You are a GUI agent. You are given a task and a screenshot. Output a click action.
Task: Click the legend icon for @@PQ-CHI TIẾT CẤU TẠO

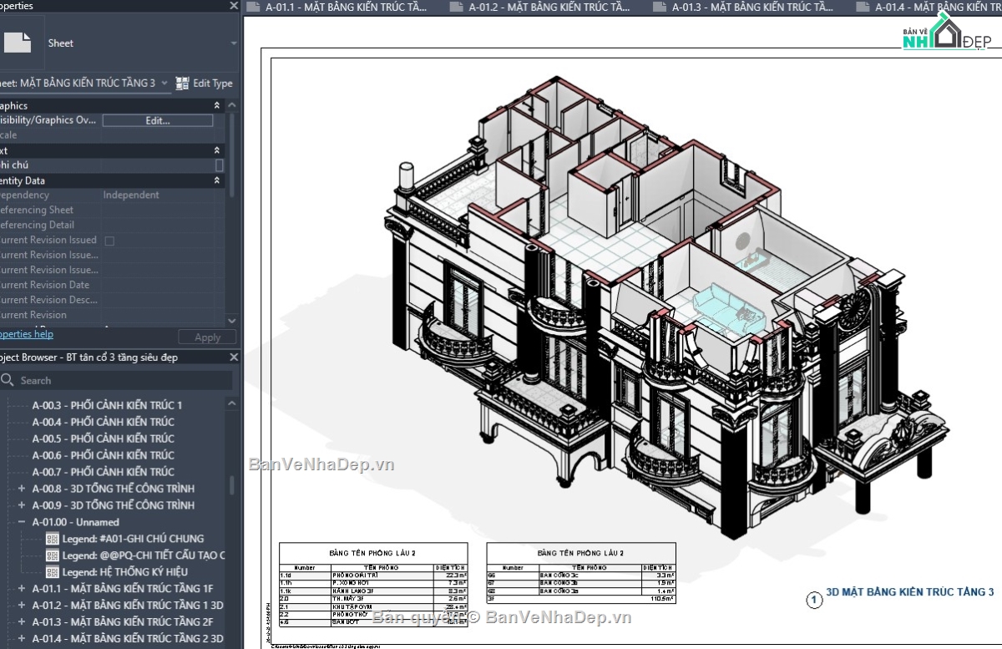point(53,555)
